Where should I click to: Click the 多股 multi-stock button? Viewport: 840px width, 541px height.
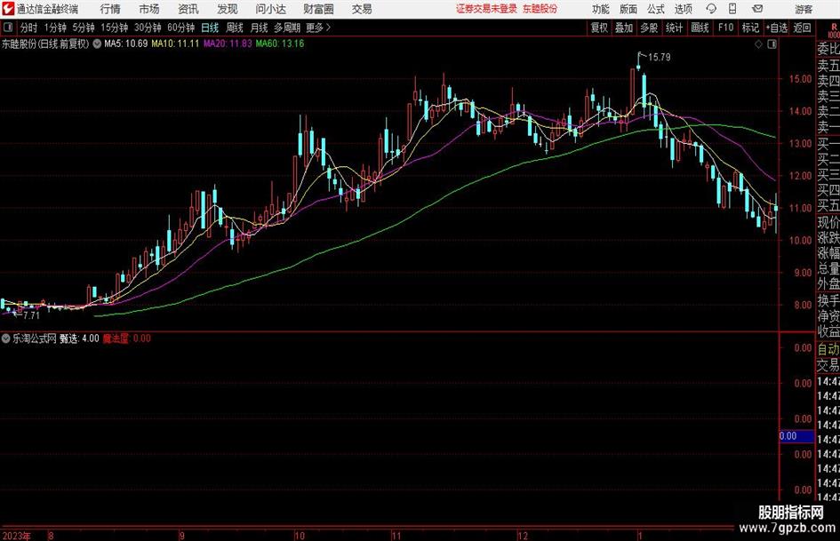click(649, 28)
